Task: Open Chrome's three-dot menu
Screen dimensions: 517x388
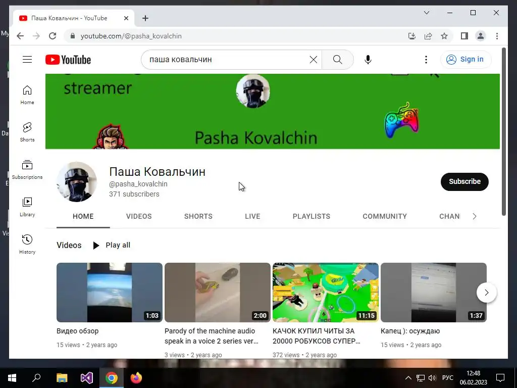Action: point(497,36)
